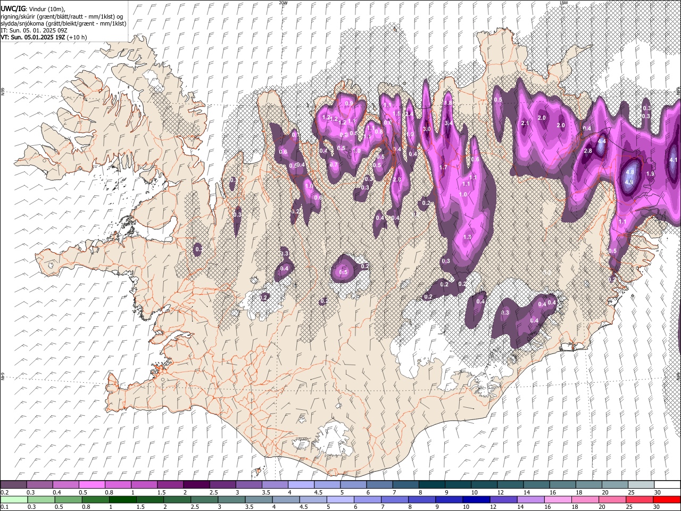The width and height of the screenshot is (681, 511).
Task: Select the lightest green lower swatch between 0.1 and 0.3
Action: 14,499
